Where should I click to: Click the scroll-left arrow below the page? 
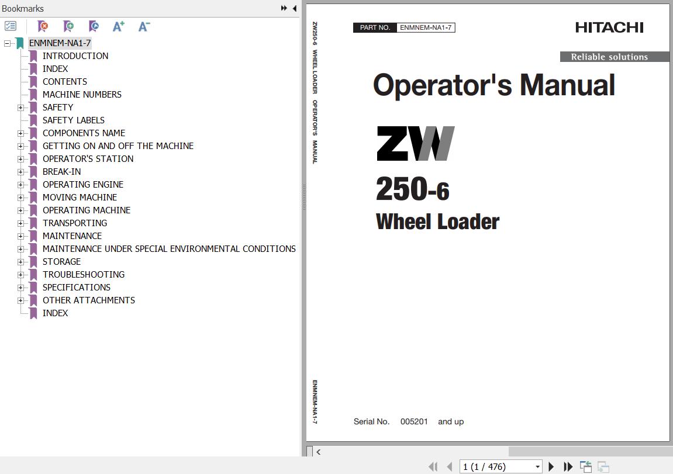(x=319, y=452)
